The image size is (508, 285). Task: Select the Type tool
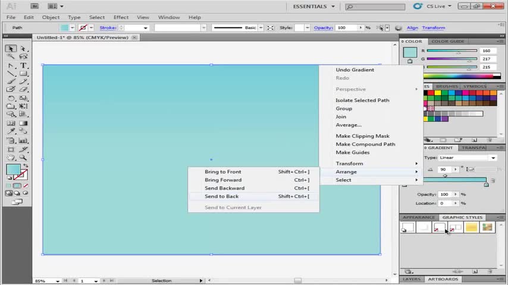pyautogui.click(x=23, y=65)
